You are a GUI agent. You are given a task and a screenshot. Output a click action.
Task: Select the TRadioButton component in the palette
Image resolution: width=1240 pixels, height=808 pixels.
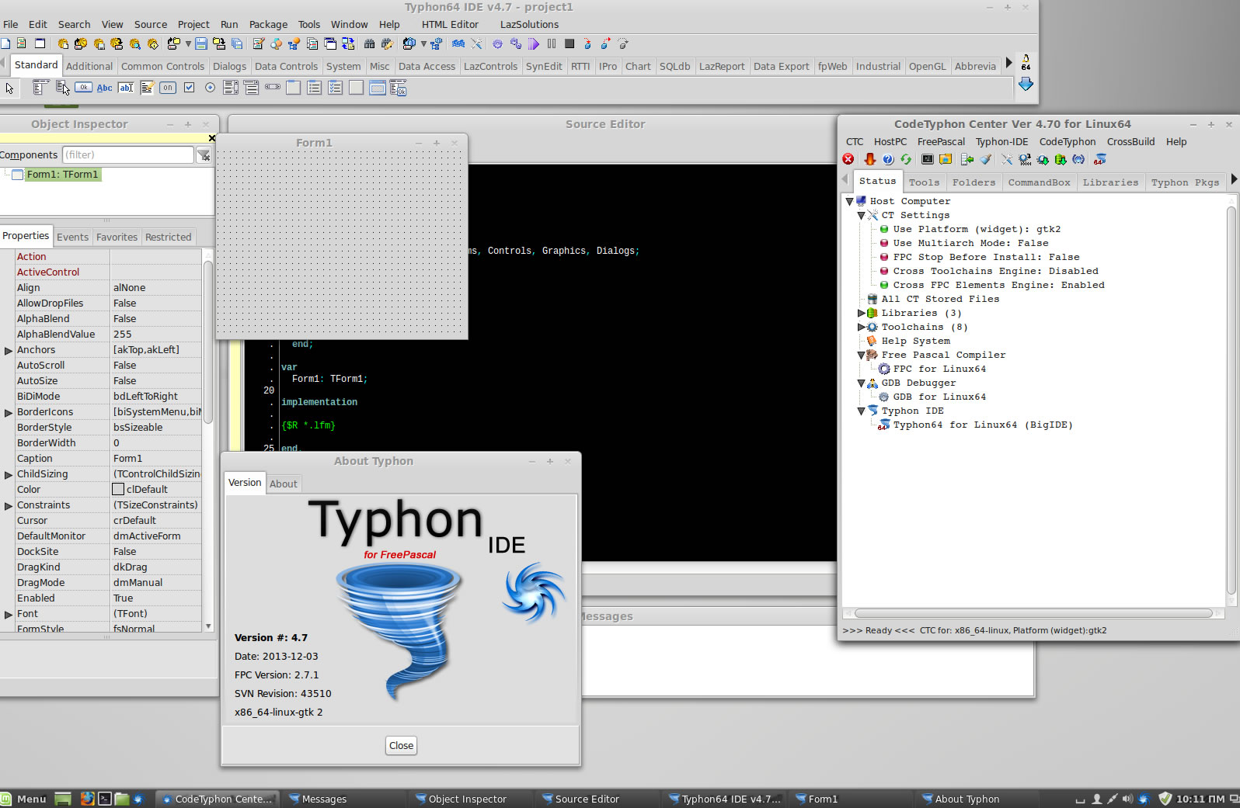point(210,88)
